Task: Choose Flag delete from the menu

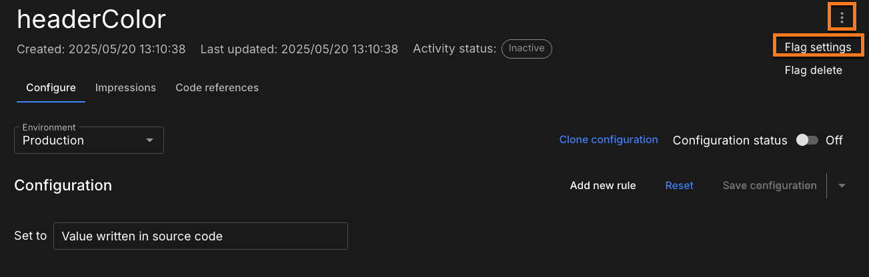Action: coord(813,70)
